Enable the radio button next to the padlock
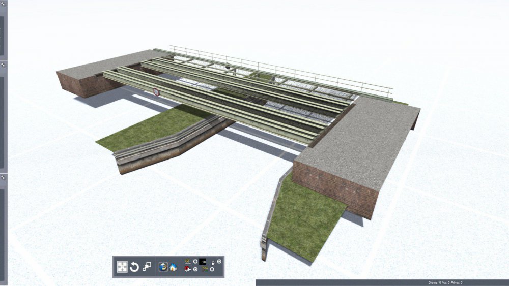The image size is (509, 286). tap(219, 261)
